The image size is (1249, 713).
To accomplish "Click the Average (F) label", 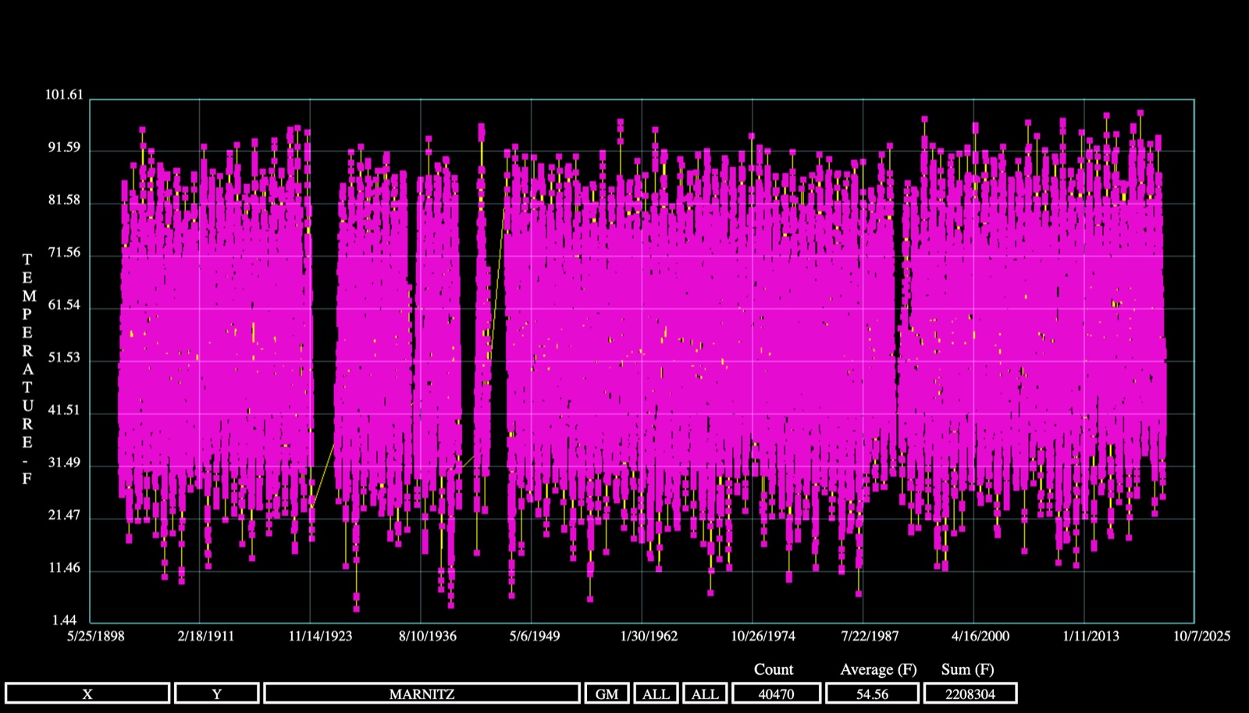I will [878, 669].
